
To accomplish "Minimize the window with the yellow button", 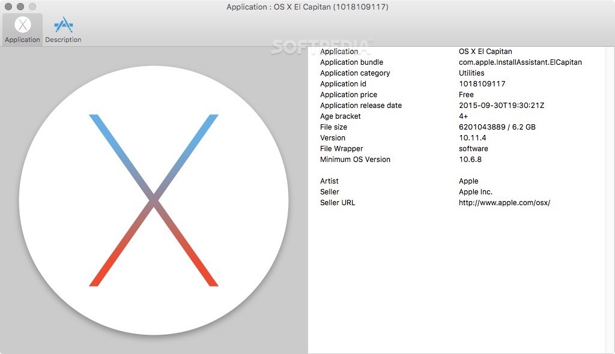I will (20, 7).
